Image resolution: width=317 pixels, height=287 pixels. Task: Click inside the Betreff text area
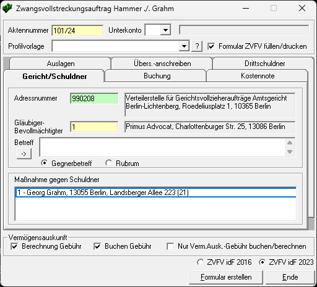click(x=162, y=147)
